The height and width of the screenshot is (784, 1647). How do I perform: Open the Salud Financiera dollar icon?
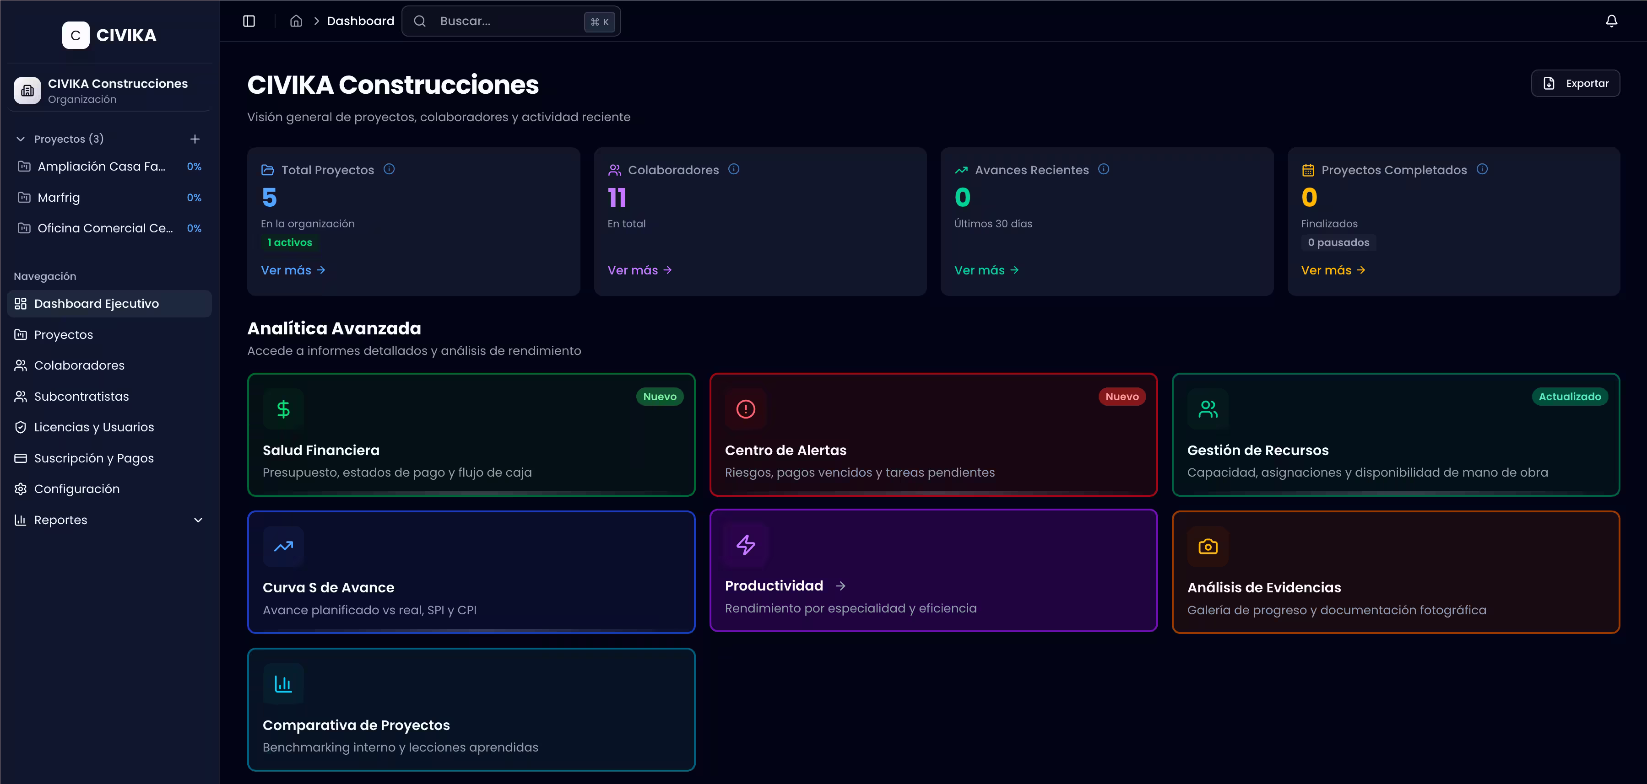click(x=282, y=409)
